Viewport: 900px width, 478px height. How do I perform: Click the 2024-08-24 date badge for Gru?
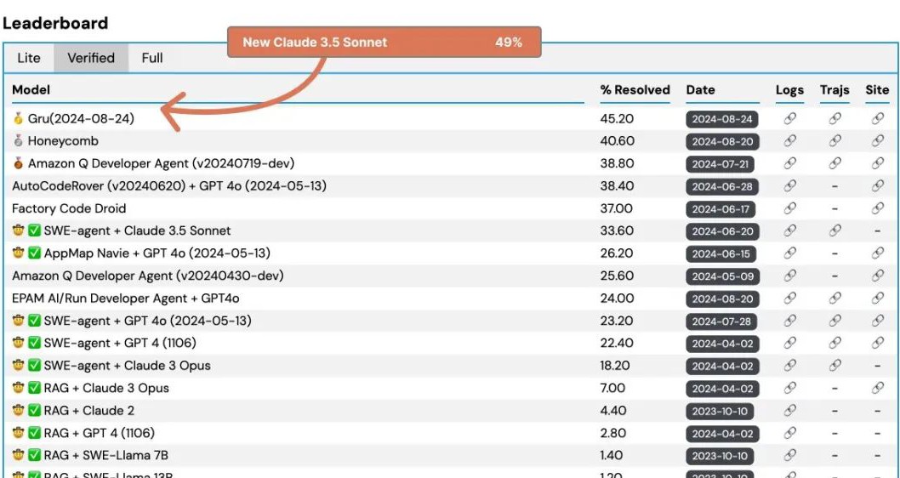722,119
